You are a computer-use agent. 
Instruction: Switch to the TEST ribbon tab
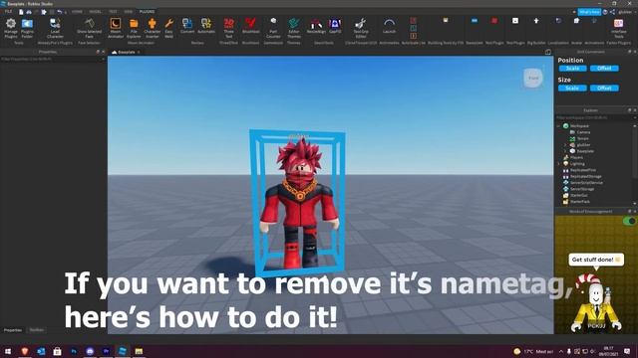coord(113,12)
